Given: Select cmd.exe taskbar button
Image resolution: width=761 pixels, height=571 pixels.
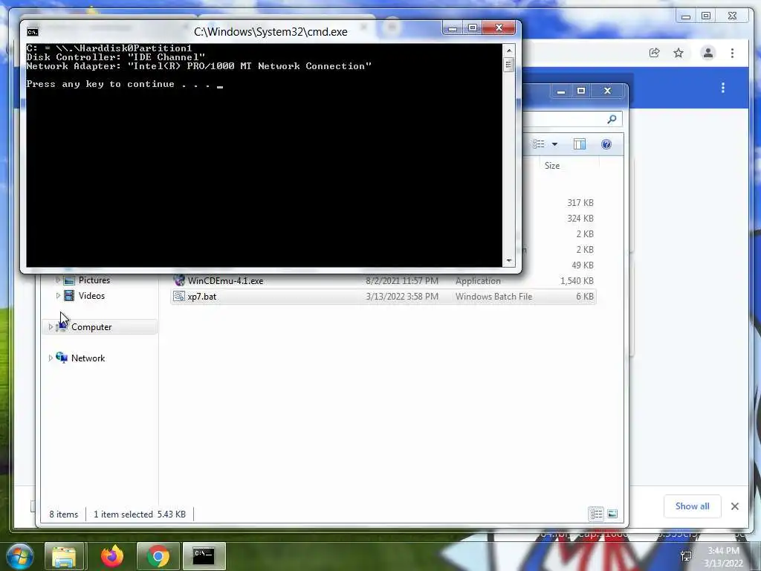Looking at the screenshot, I should [204, 556].
